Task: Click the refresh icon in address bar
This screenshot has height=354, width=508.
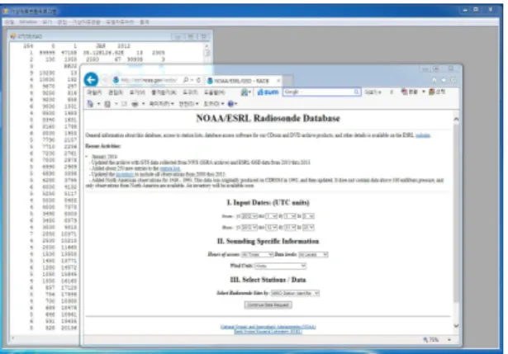Action: coord(198,80)
